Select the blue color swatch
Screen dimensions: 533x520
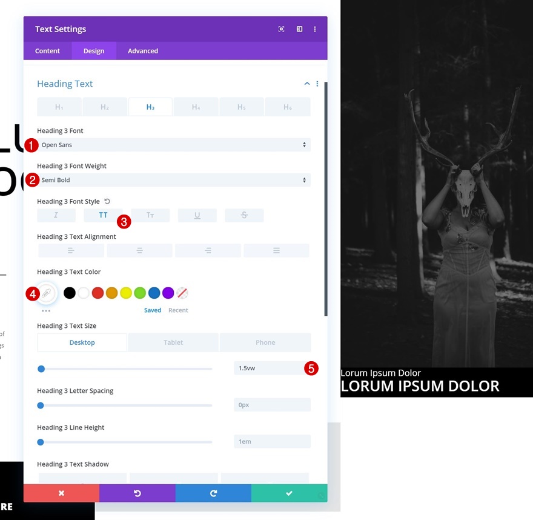click(x=154, y=293)
